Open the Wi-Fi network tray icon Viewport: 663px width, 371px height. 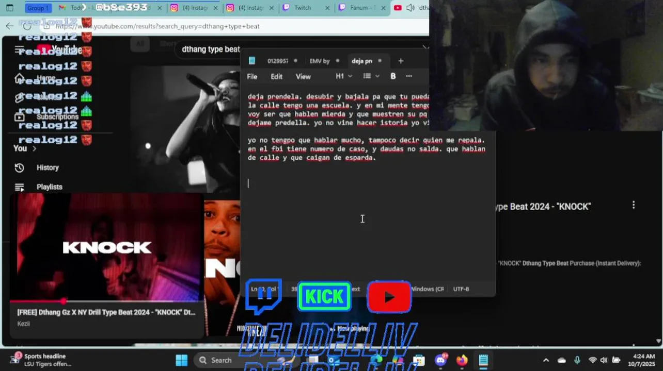(592, 360)
